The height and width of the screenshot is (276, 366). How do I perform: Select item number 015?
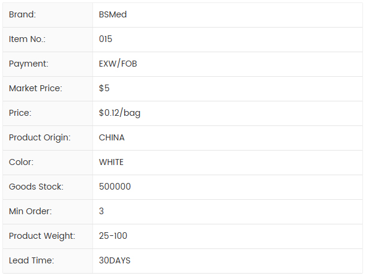(x=106, y=39)
